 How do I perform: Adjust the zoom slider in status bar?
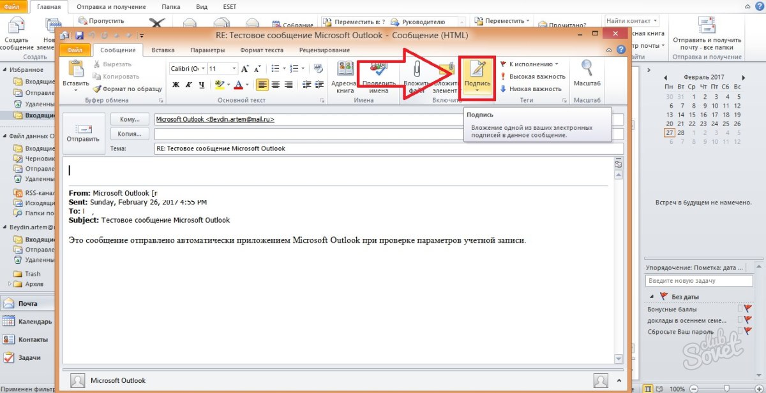[728, 389]
